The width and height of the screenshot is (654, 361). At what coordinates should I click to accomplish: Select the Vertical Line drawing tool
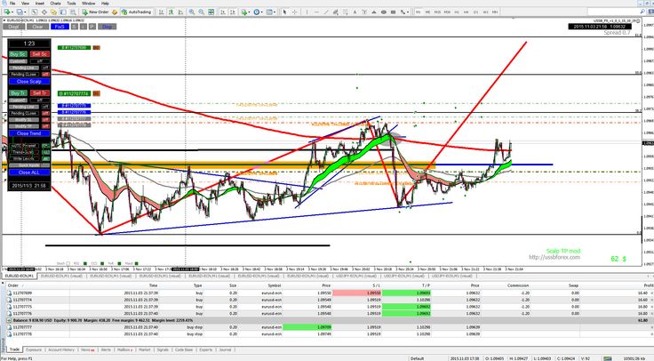pyautogui.click(x=307, y=12)
